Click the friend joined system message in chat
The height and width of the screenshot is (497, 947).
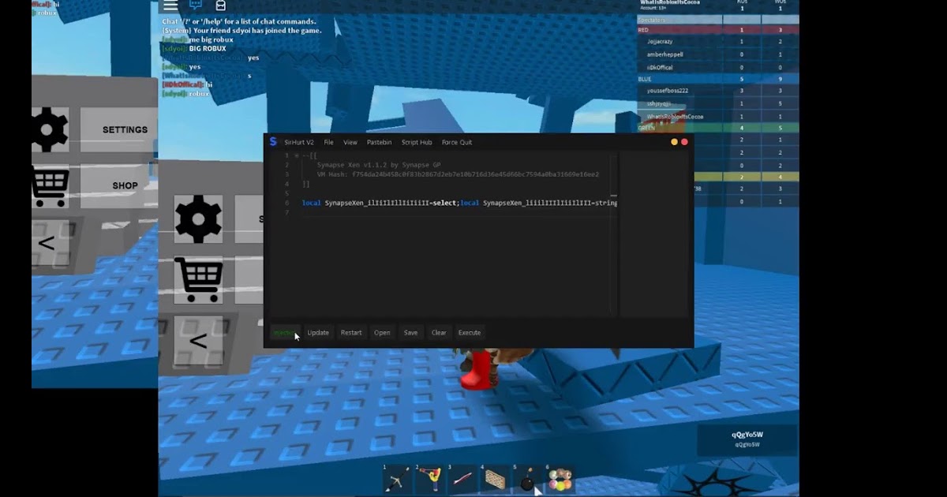(241, 30)
